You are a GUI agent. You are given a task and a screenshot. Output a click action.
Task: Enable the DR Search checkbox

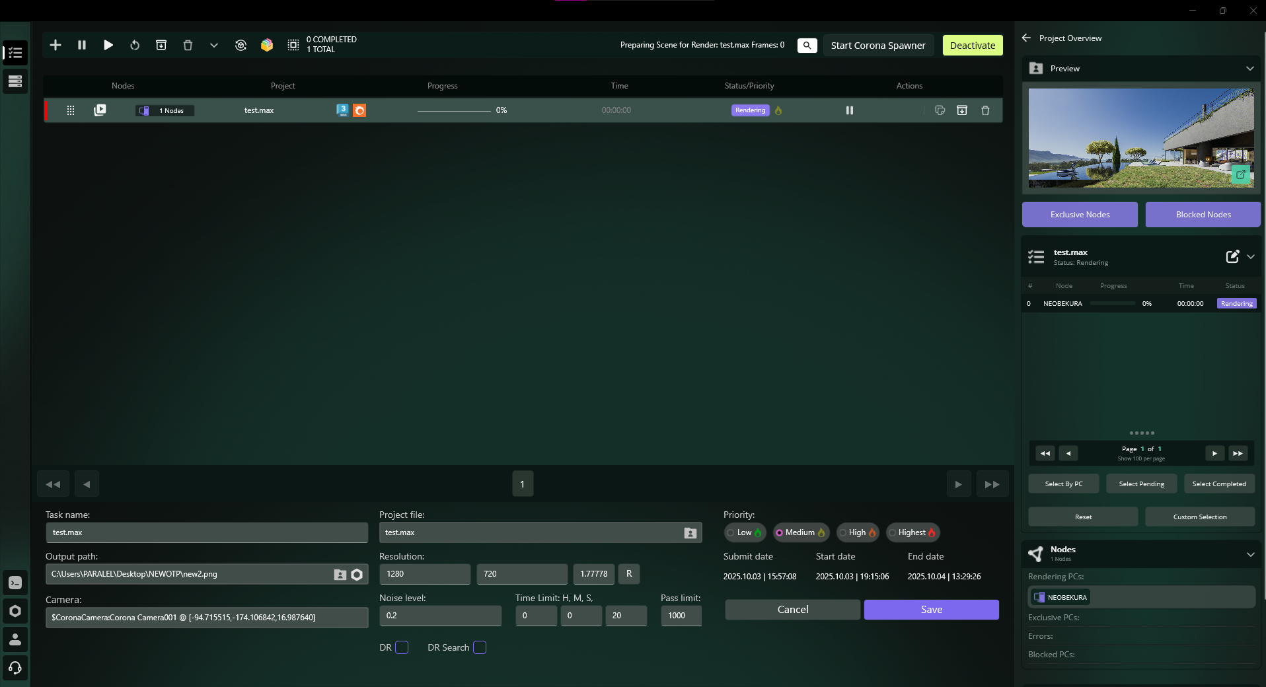pos(480,647)
